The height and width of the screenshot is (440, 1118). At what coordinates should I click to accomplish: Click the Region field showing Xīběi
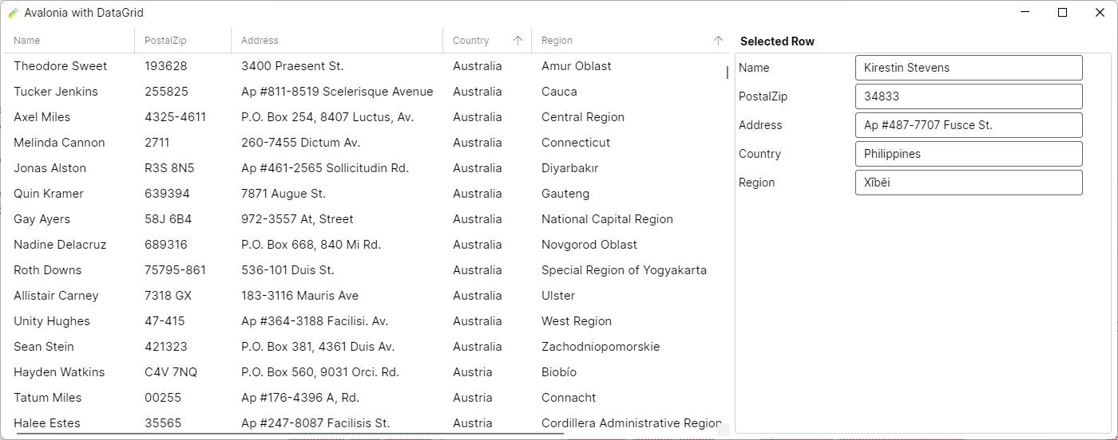pos(968,183)
